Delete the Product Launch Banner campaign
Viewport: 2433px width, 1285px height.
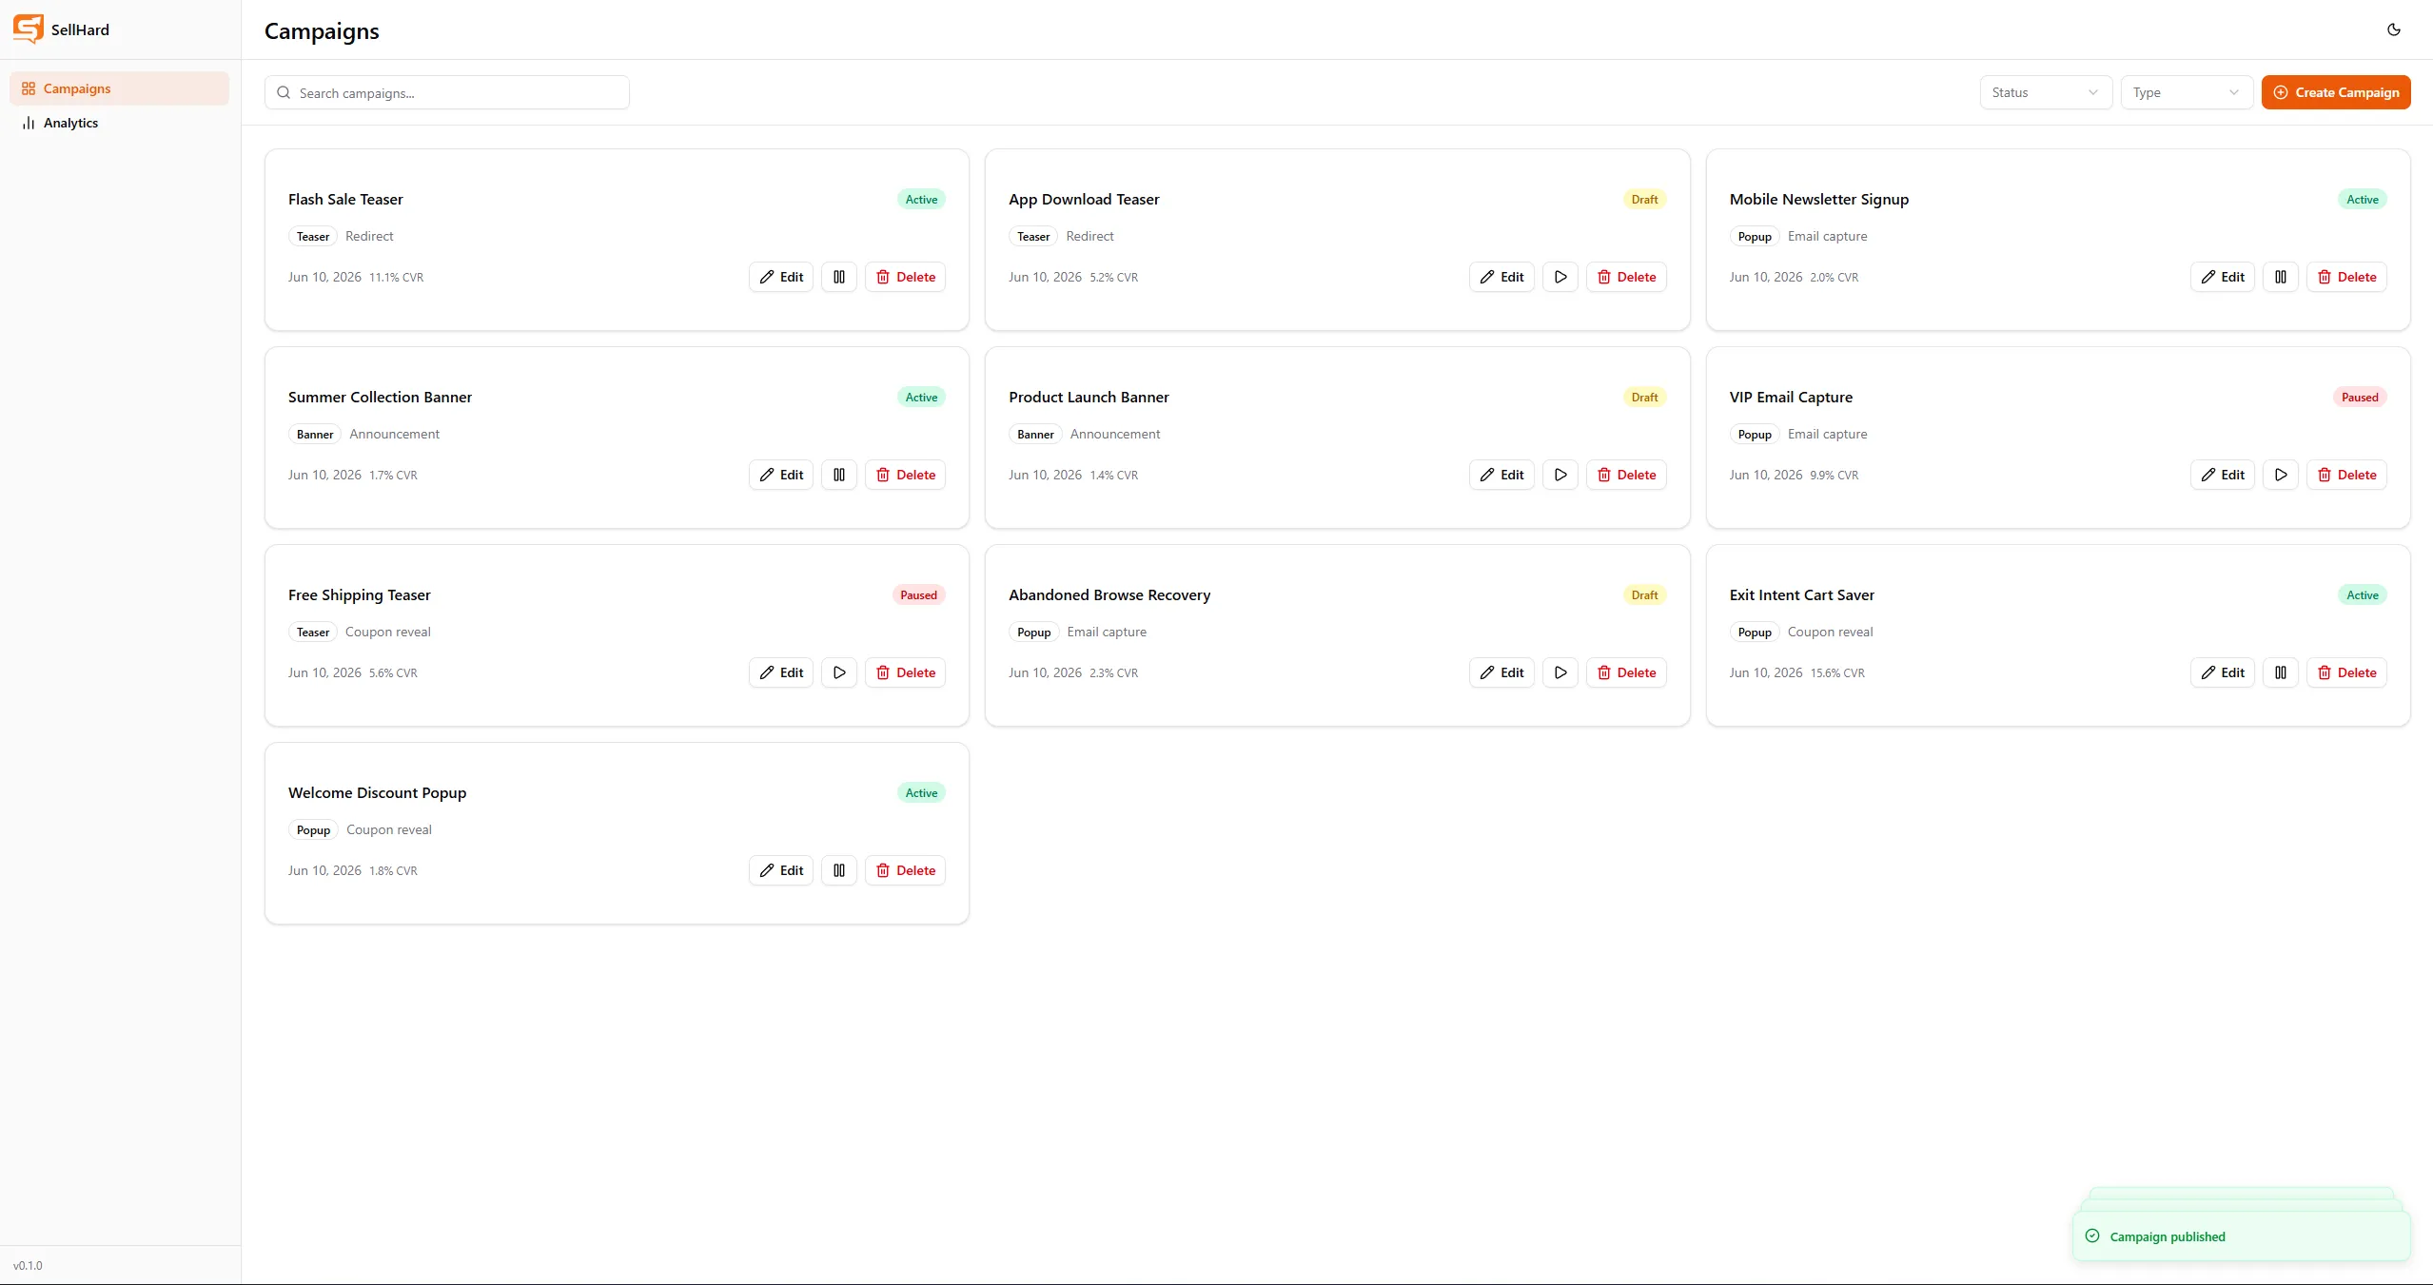coord(1626,475)
